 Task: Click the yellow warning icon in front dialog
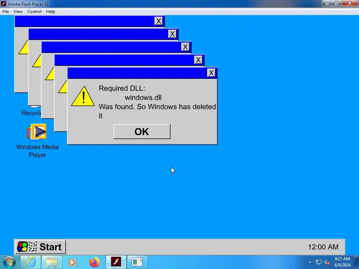(83, 96)
